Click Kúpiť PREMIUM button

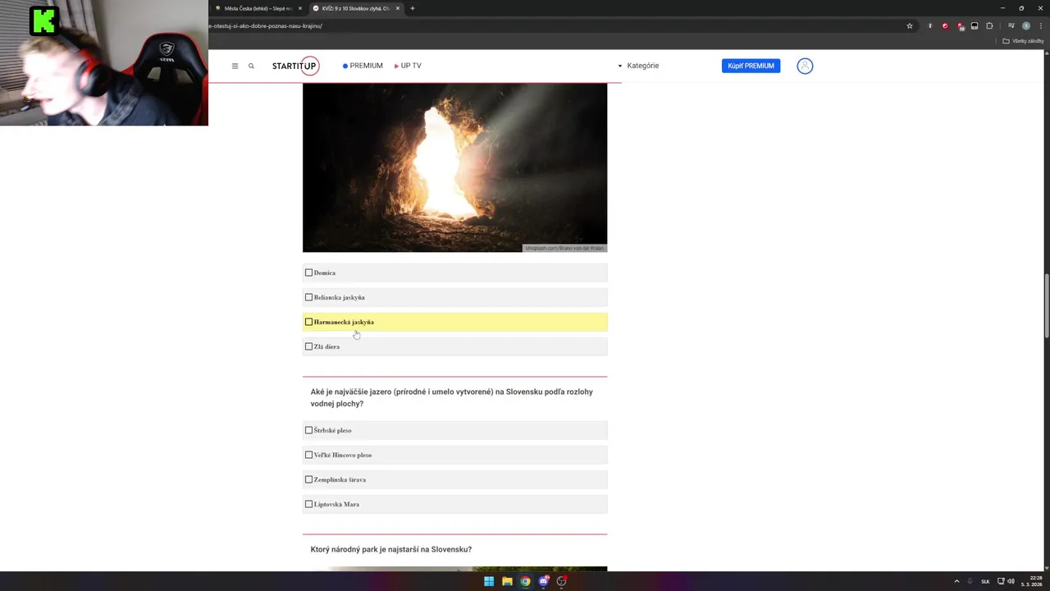point(751,66)
